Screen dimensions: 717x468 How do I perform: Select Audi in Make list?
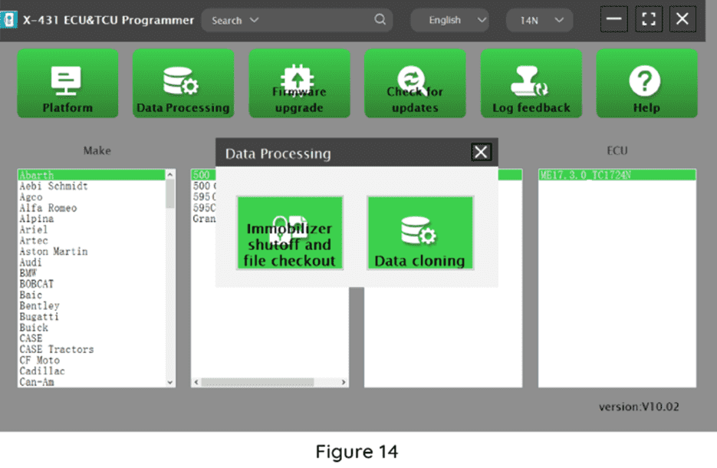point(91,262)
